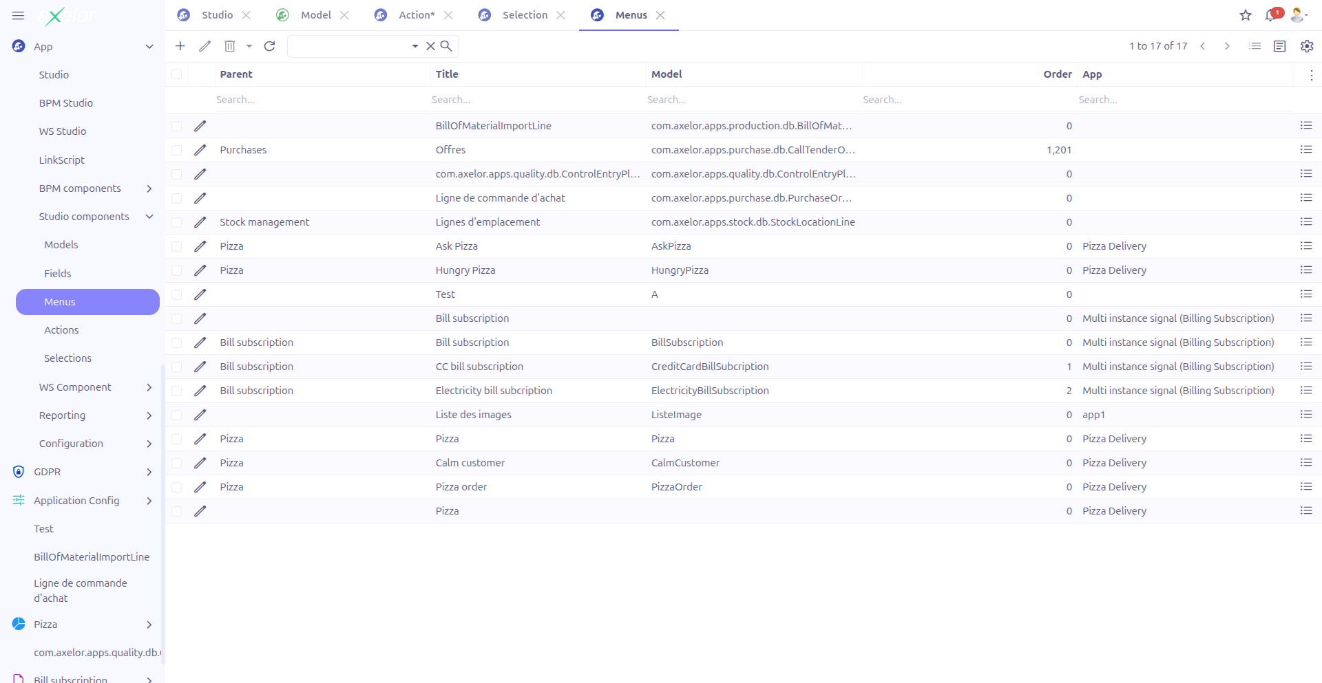
Task: Refresh the menus list
Action: [269, 46]
